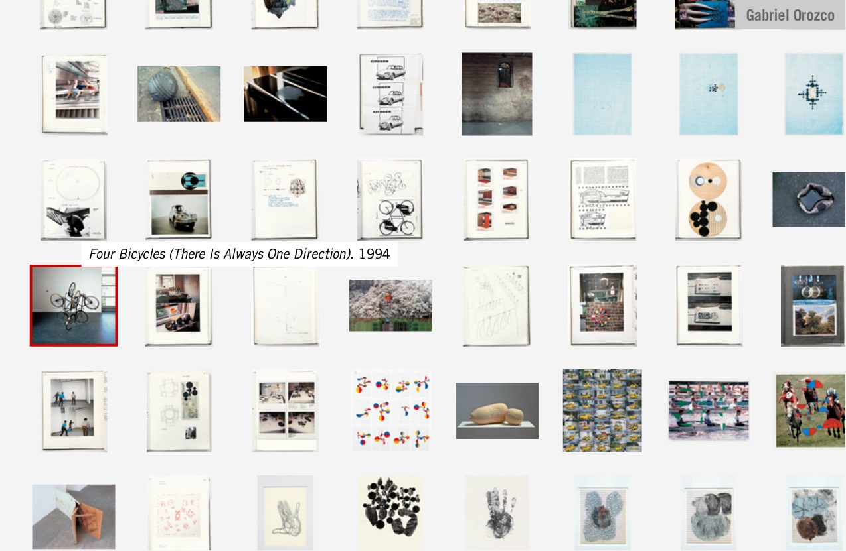Select the folded wooden sculpture on gray floor
846x551 pixels.
(74, 517)
